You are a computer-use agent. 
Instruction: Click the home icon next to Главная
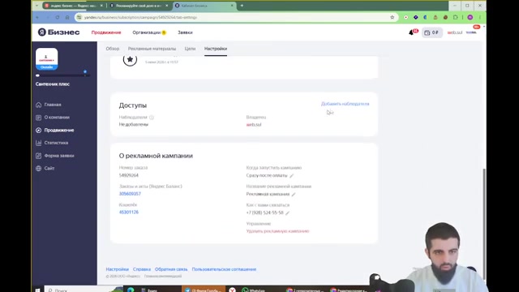(39, 105)
